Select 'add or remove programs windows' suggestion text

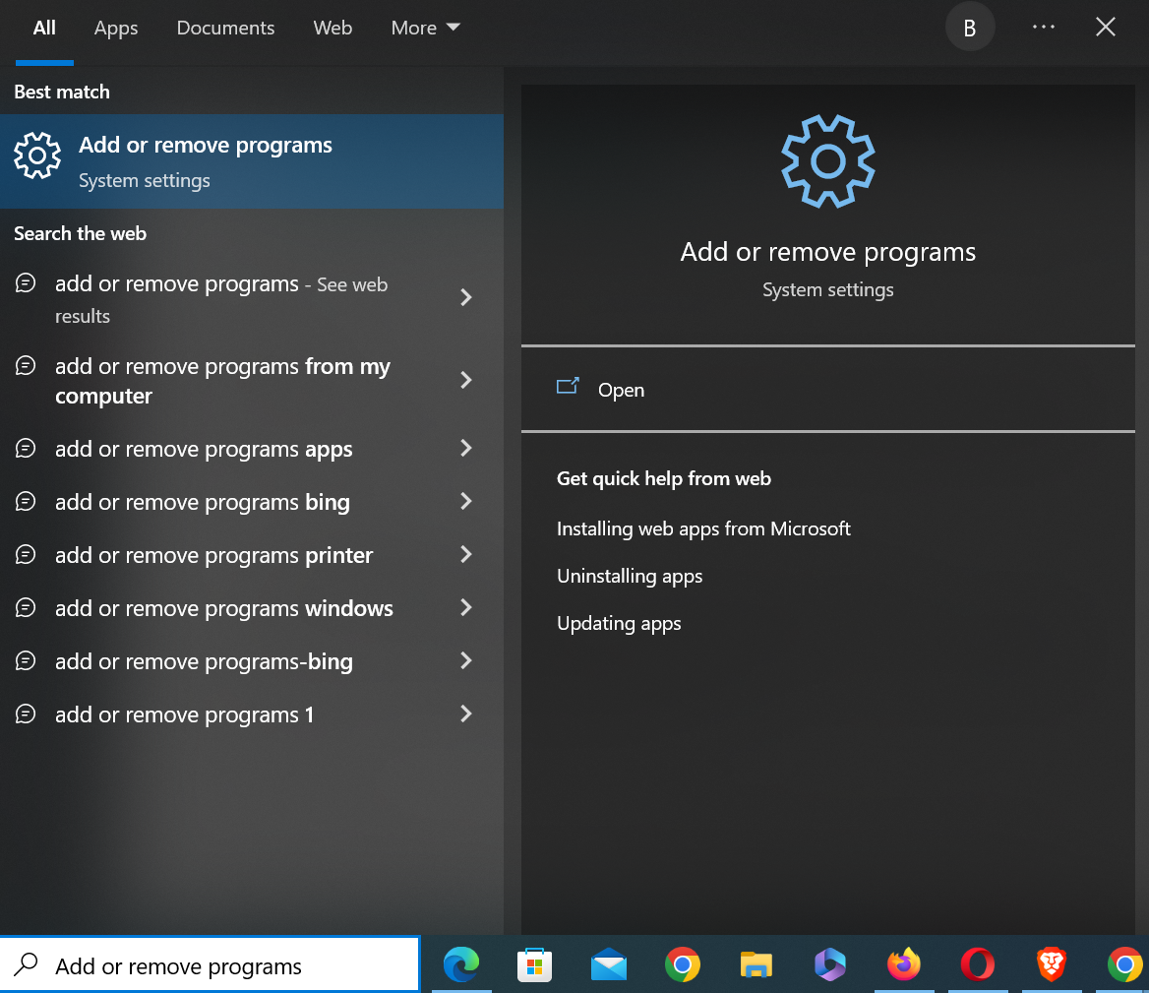pos(224,608)
